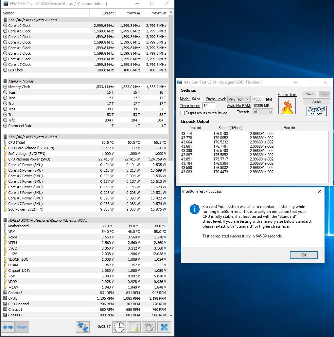
Task: Toggle Output results to results.log checkbox
Action: 183,113
